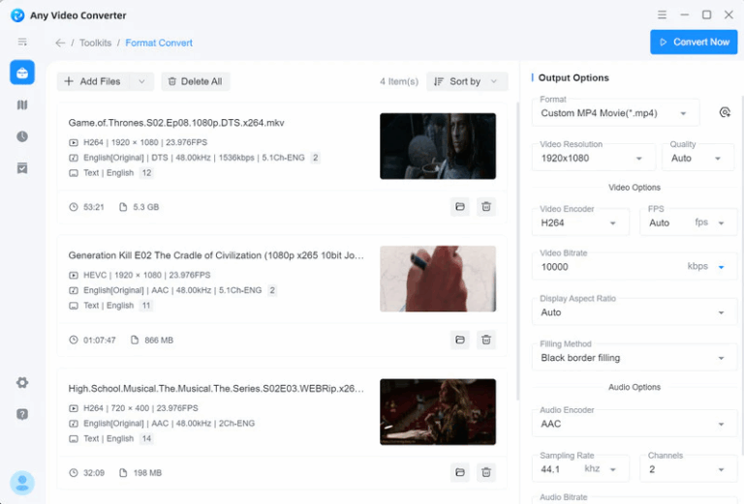Delete the High School Musical file
744x504 pixels.
click(486, 472)
